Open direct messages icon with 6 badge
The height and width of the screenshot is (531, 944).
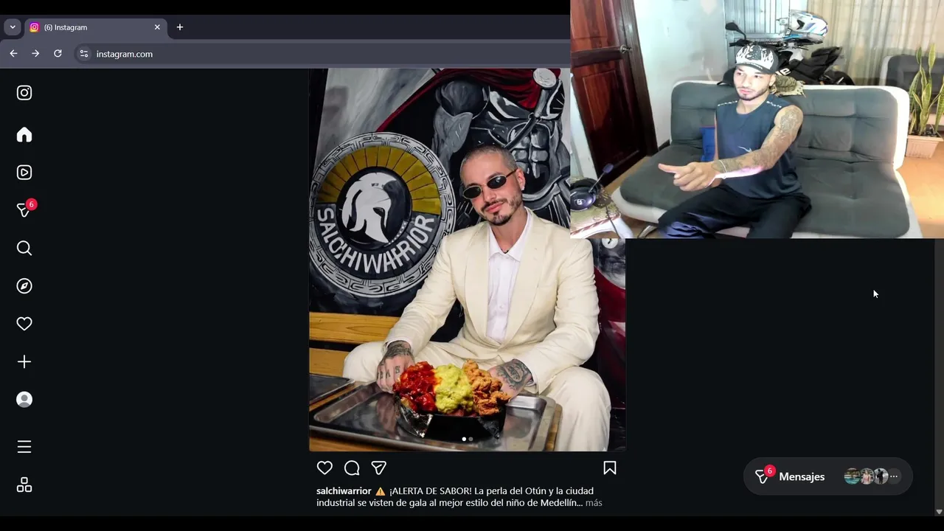coord(24,210)
